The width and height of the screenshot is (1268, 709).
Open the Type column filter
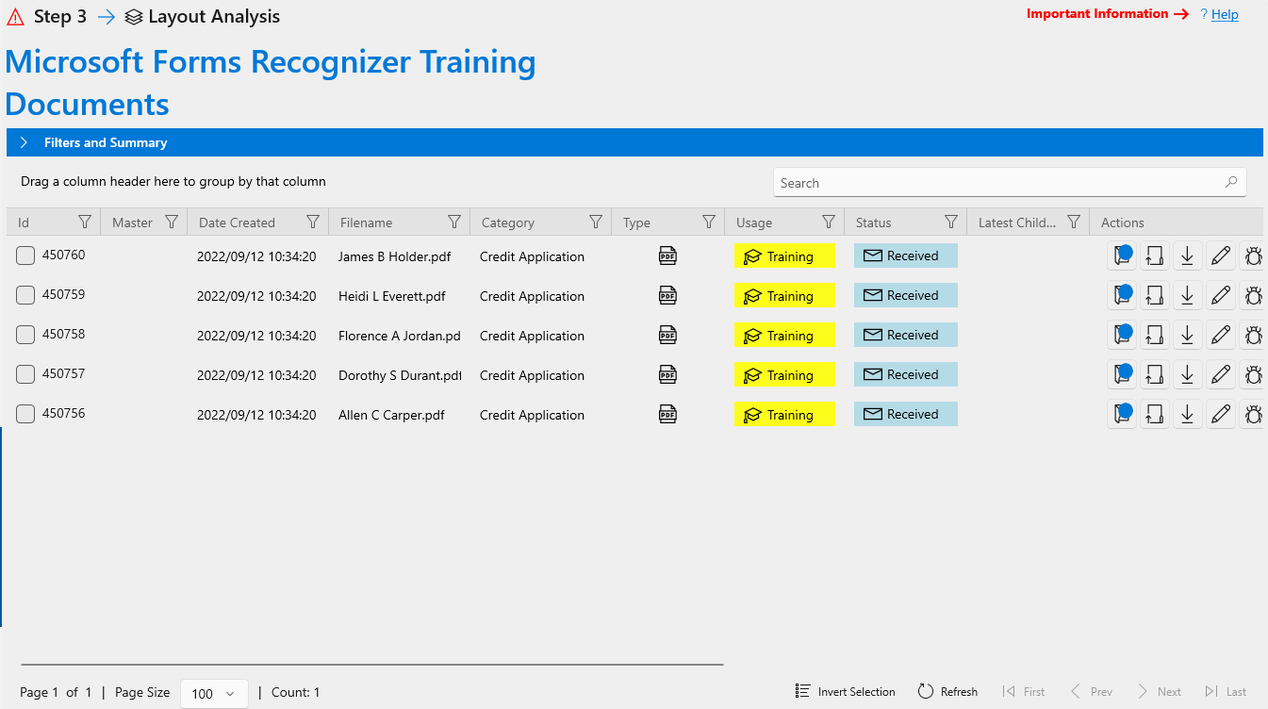pos(709,223)
